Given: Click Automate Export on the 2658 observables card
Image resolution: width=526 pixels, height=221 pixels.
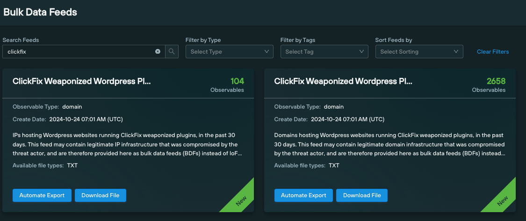Looking at the screenshot, I should pyautogui.click(x=303, y=195).
